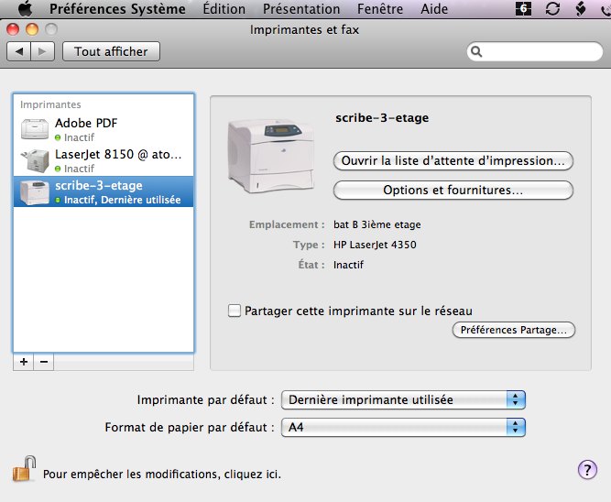Click the search field in the toolbar
The image size is (611, 502).
point(535,51)
